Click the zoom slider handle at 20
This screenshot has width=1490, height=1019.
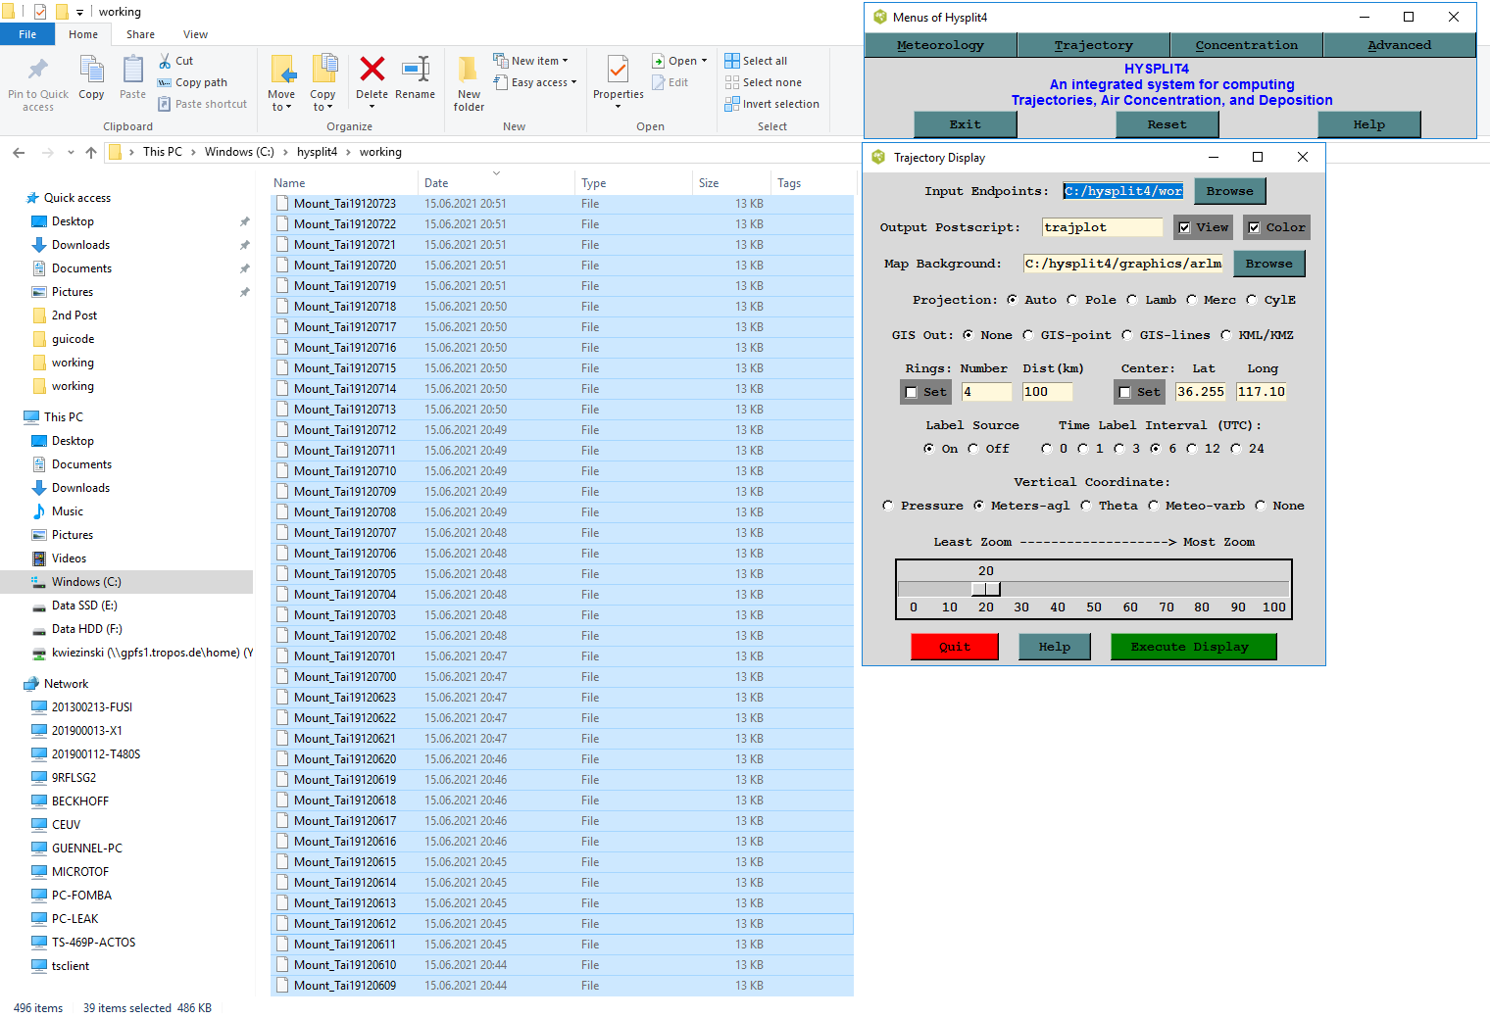pyautogui.click(x=986, y=589)
